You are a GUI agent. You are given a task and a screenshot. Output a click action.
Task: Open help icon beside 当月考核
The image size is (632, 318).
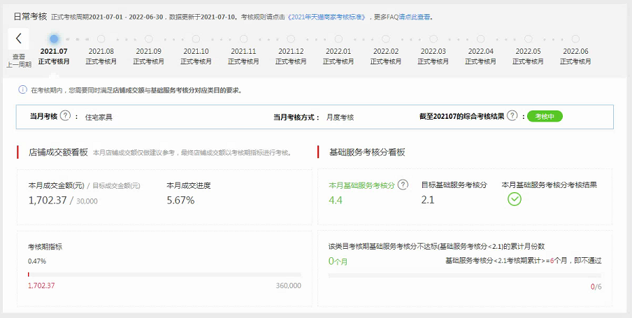click(x=65, y=116)
